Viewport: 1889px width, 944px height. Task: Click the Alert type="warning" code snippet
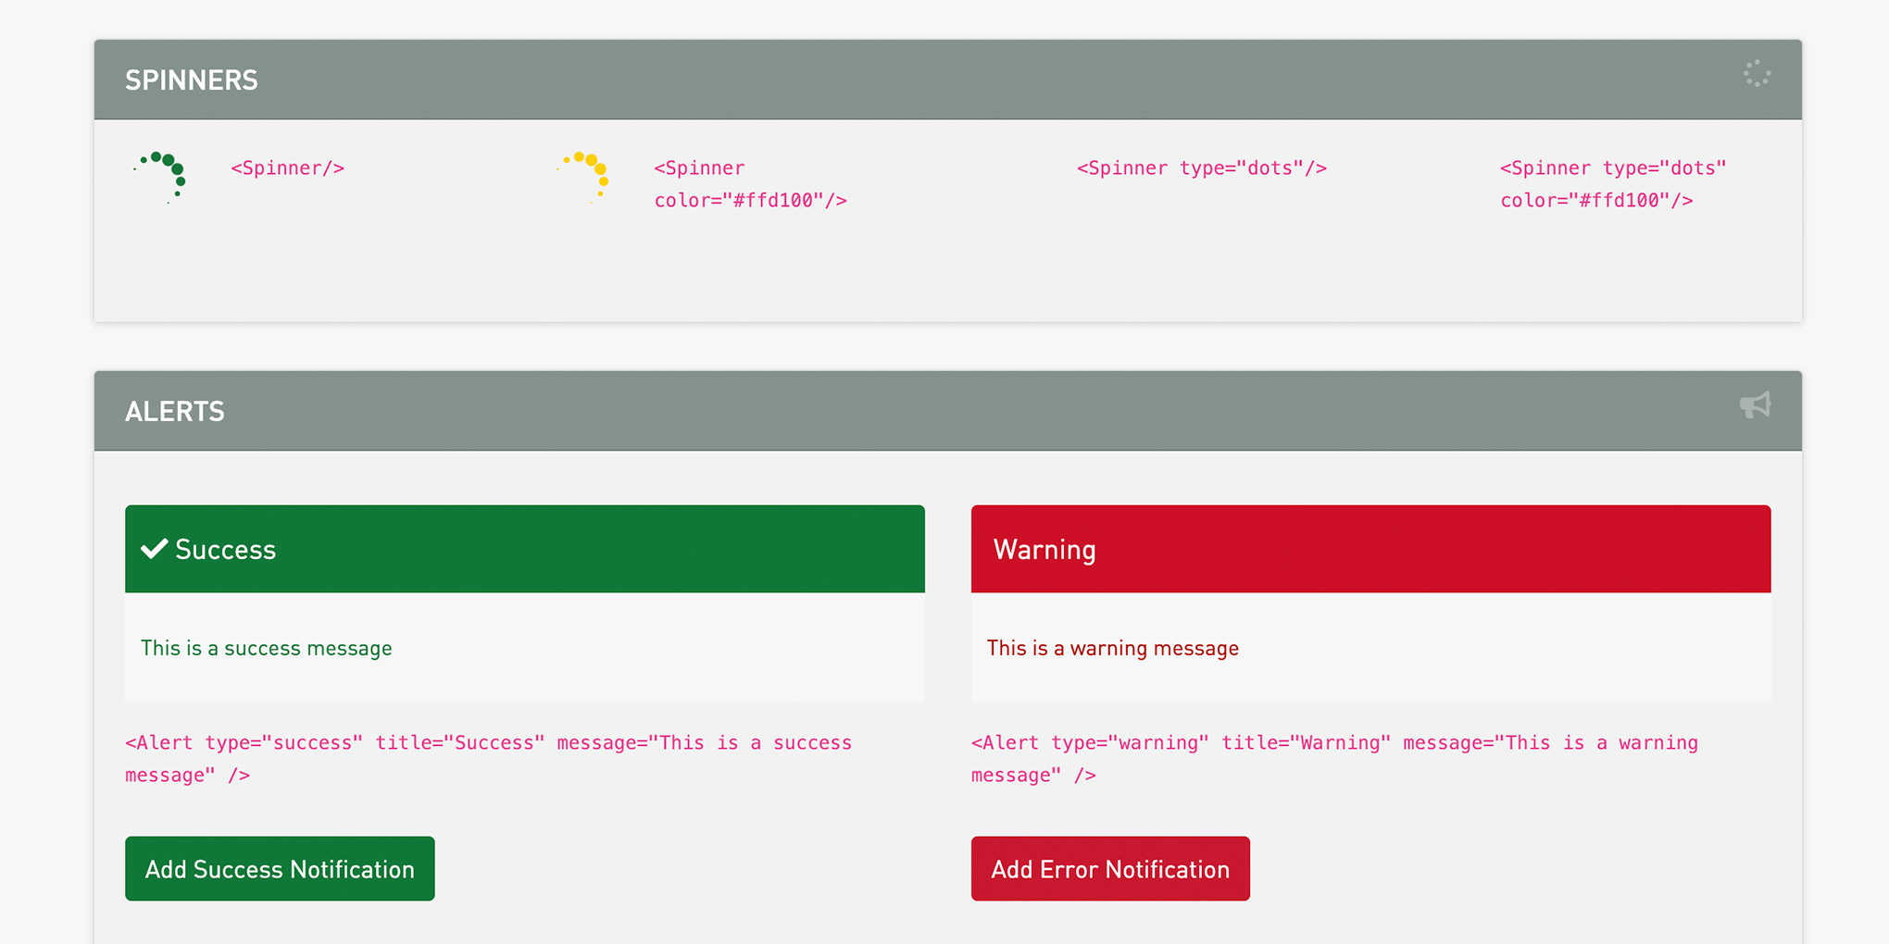coord(1333,758)
